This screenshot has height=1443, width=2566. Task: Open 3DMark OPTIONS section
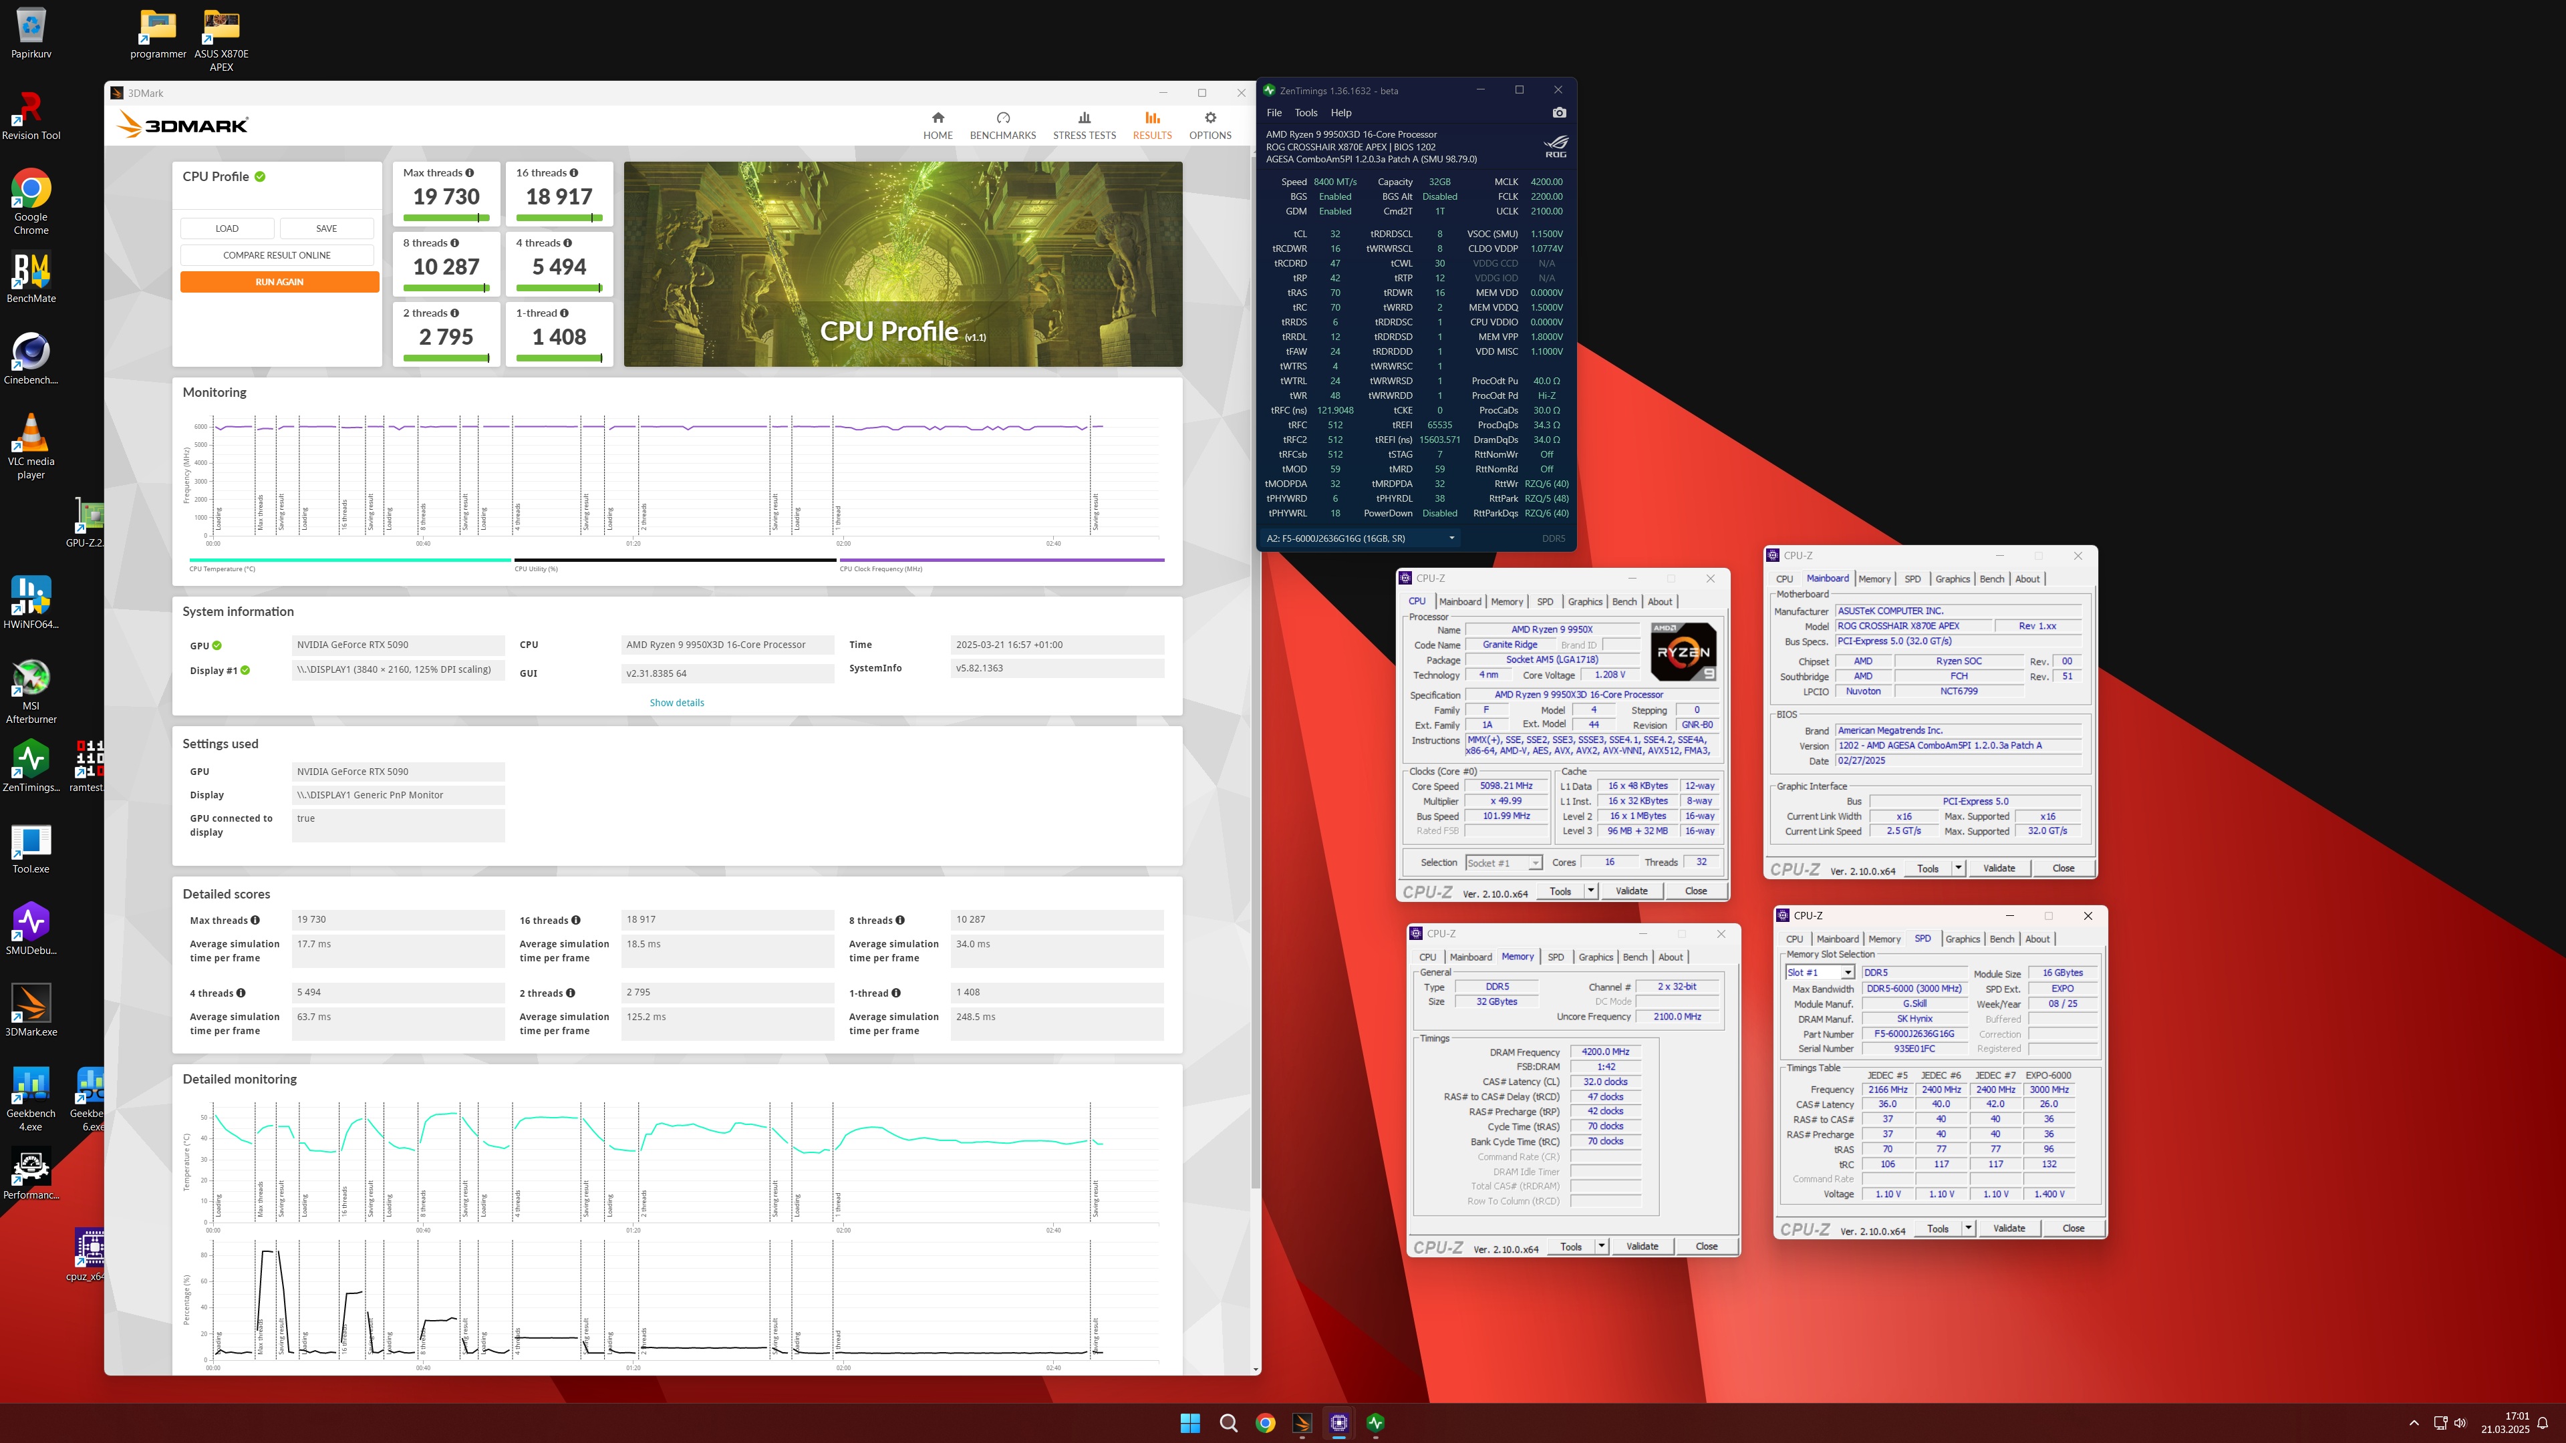[x=1210, y=126]
